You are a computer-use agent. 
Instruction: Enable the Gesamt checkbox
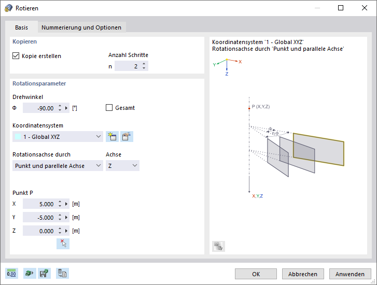click(x=109, y=108)
